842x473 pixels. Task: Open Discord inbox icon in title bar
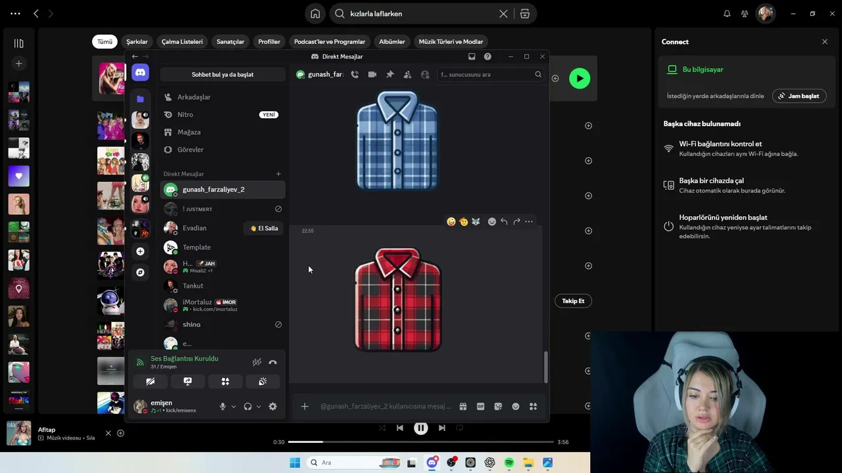click(472, 56)
